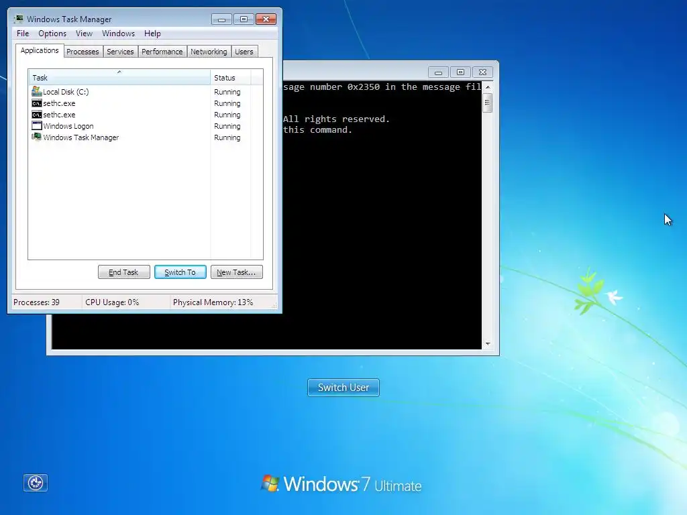The width and height of the screenshot is (687, 515).
Task: Switch to the Users tab
Action: click(244, 52)
